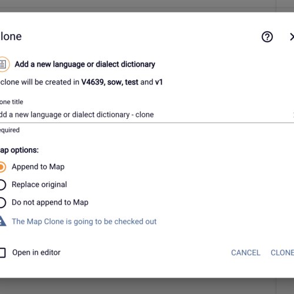Close the Clone dialog with X

[x=292, y=37]
